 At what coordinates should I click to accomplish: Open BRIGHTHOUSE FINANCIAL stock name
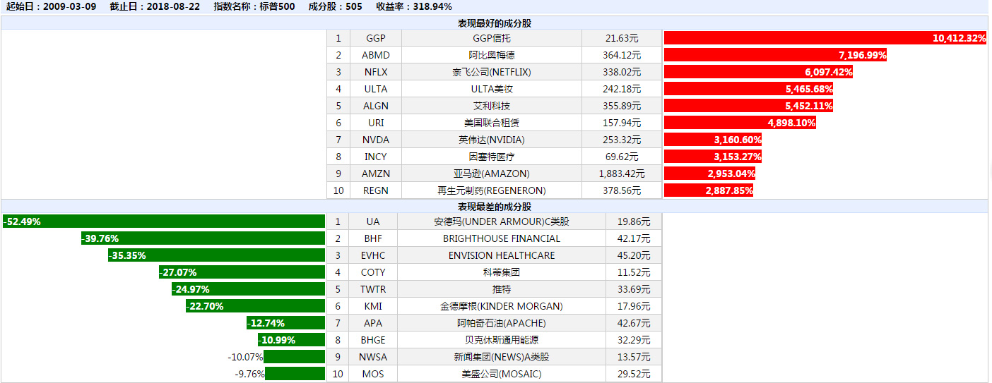click(x=502, y=238)
